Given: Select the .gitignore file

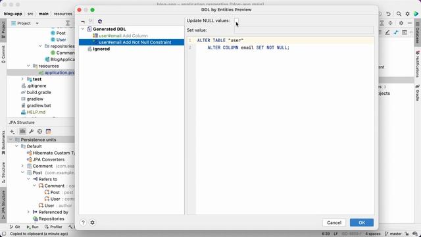Looking at the screenshot, I should point(34,86).
